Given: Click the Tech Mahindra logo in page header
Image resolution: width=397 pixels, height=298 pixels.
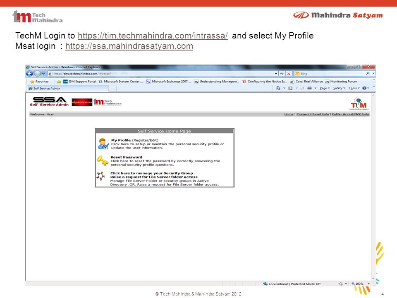Looking at the screenshot, I should (108, 102).
